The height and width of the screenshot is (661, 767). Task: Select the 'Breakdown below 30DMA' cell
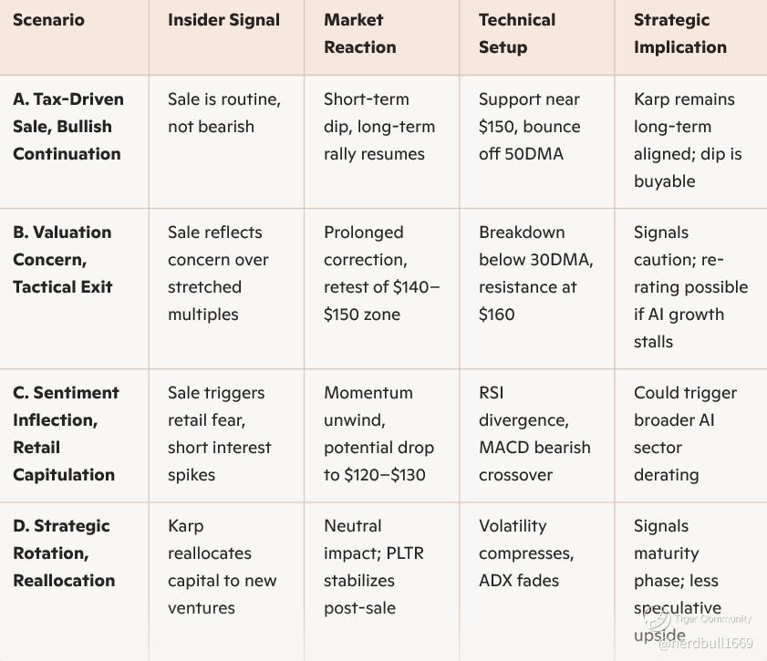(535, 274)
